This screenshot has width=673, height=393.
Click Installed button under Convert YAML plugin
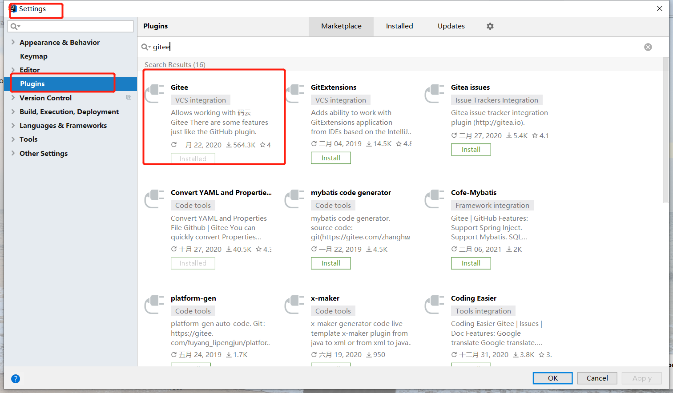pyautogui.click(x=193, y=263)
